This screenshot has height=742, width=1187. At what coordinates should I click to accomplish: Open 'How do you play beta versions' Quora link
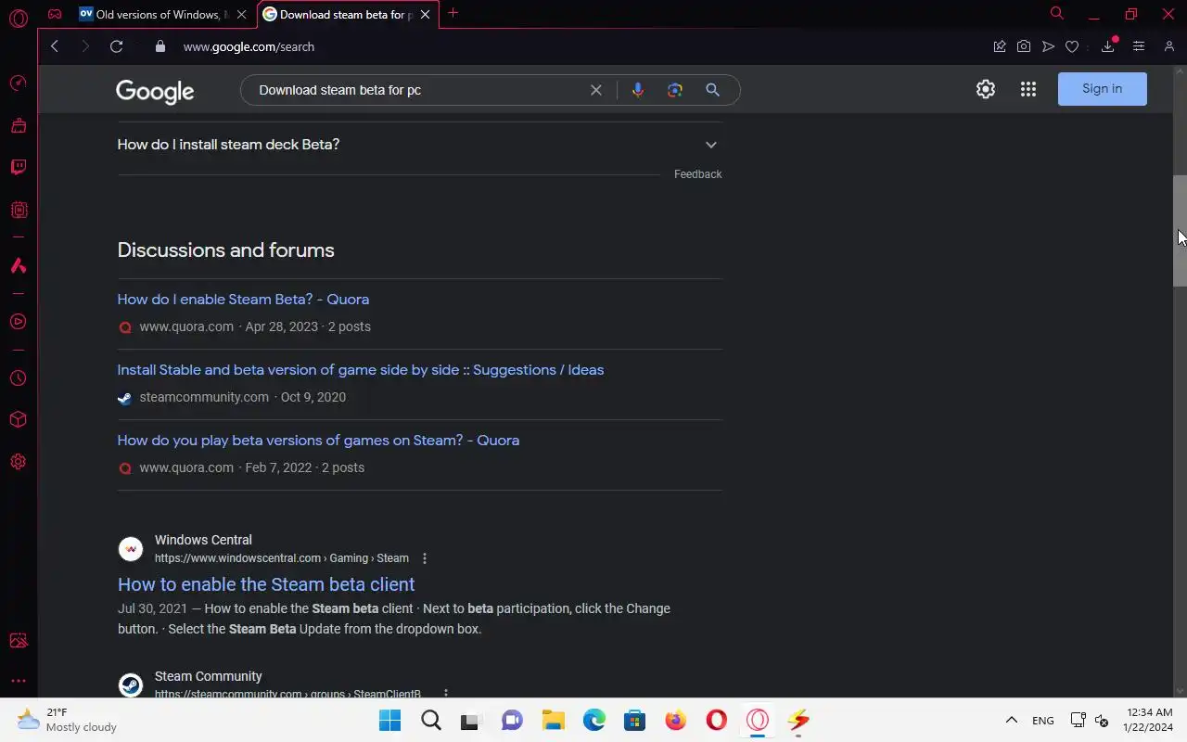coord(318,441)
